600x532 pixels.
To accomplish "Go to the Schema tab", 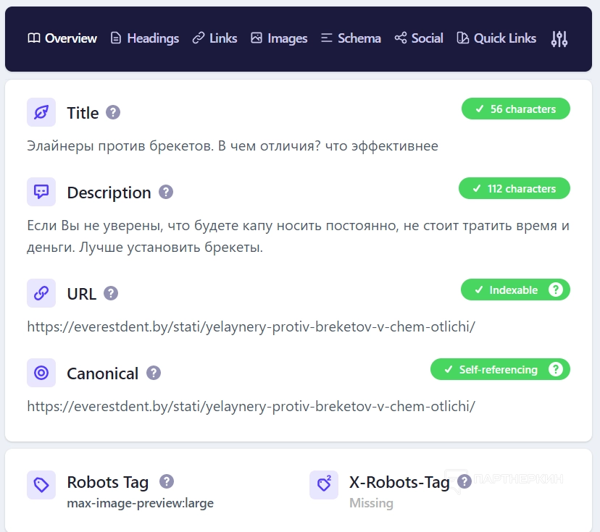I will pyautogui.click(x=351, y=38).
